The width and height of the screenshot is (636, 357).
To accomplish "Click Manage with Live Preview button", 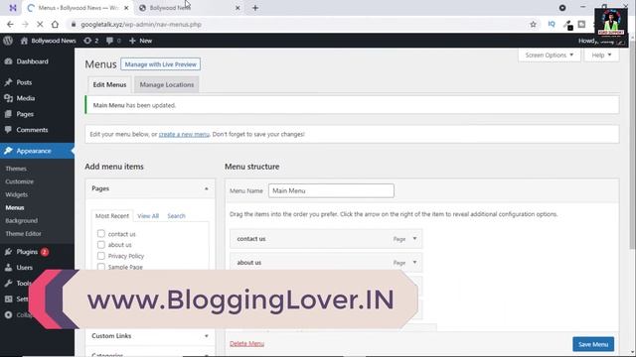I will 160,64.
